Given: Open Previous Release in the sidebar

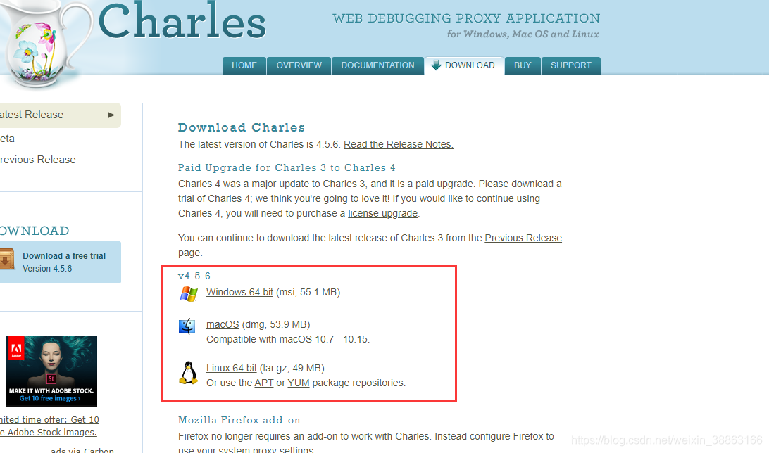Looking at the screenshot, I should [38, 160].
